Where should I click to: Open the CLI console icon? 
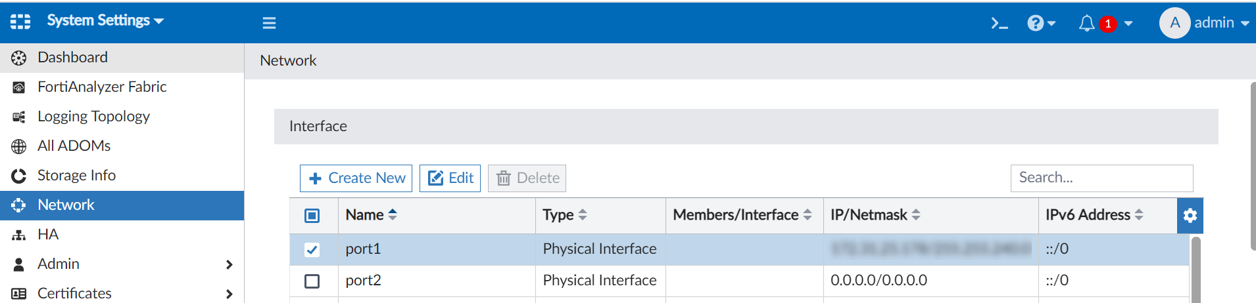(x=1000, y=24)
